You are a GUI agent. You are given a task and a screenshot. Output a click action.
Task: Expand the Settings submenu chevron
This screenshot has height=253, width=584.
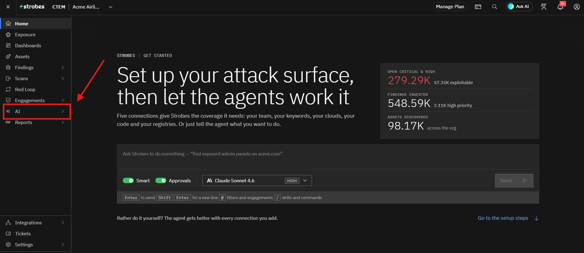tap(63, 244)
